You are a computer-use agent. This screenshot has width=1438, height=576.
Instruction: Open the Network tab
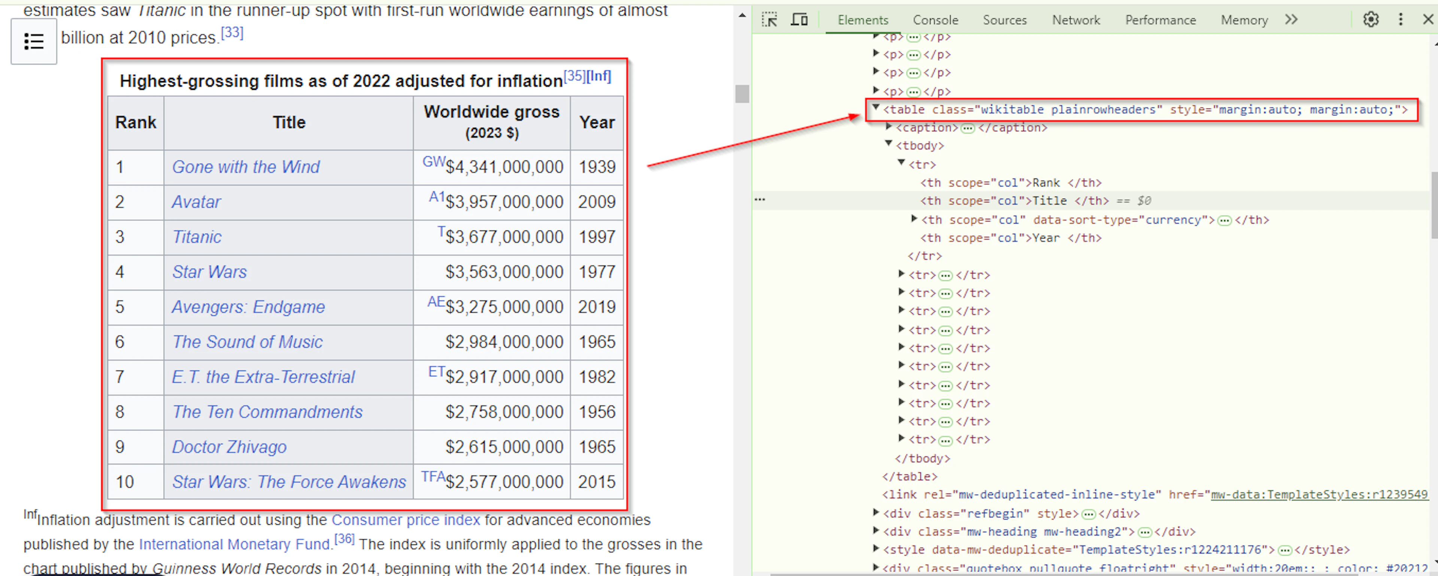click(x=1076, y=20)
